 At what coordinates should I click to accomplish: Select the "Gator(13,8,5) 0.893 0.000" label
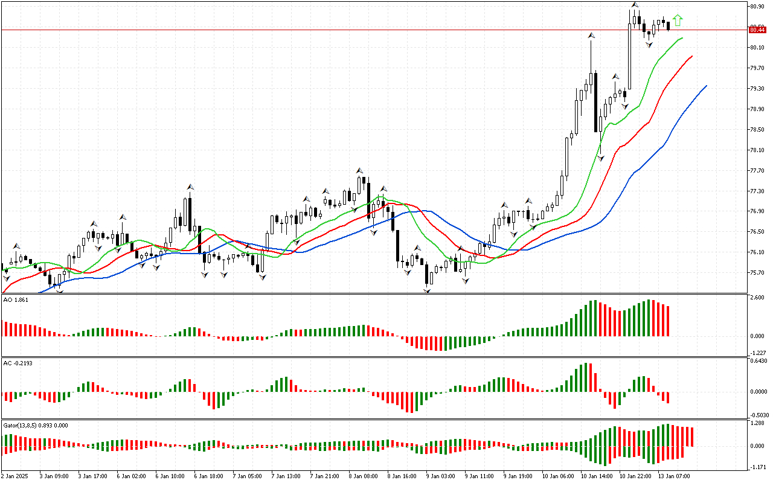pos(36,425)
